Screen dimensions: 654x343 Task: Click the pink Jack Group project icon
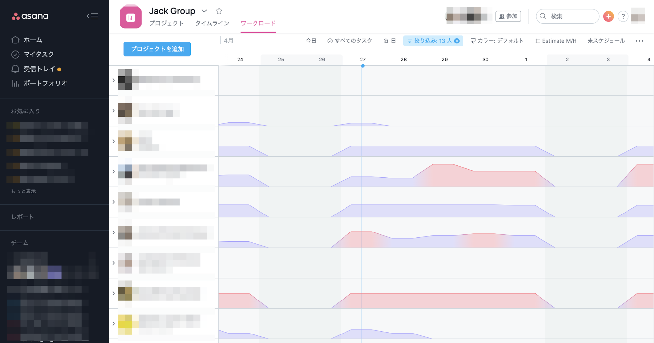131,16
